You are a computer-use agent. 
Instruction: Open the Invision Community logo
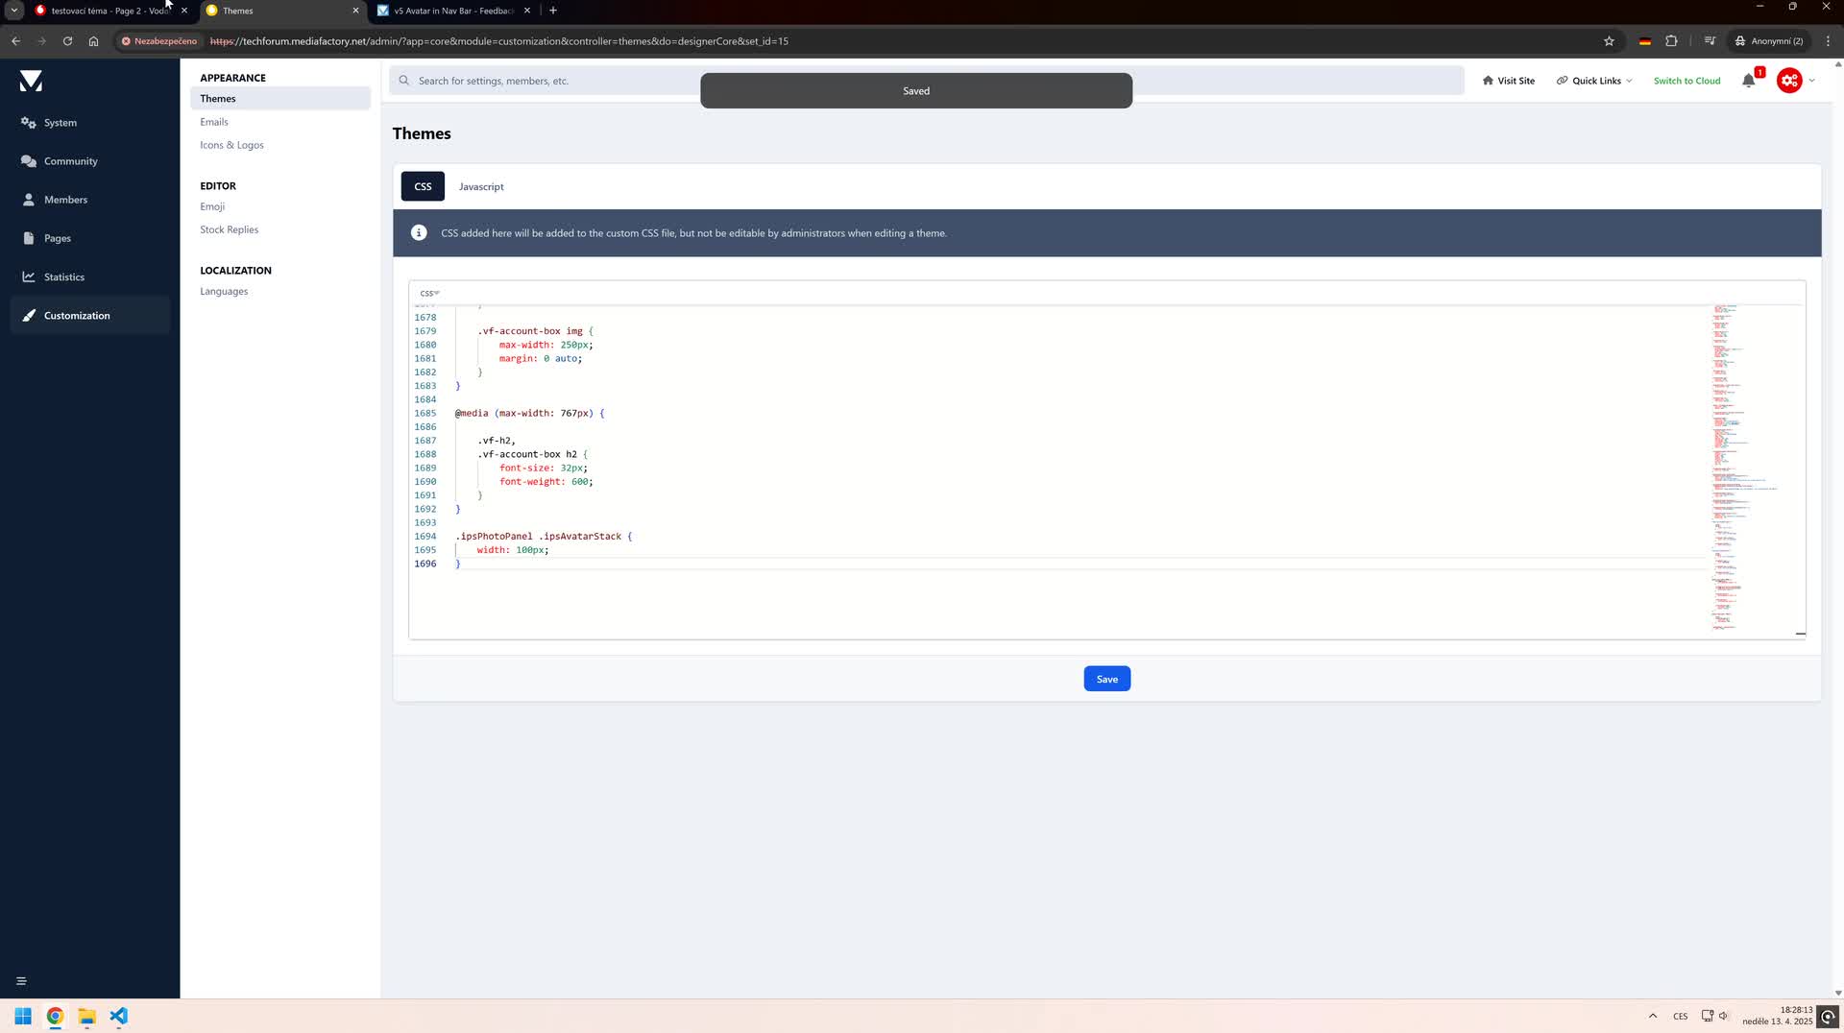[x=31, y=82]
